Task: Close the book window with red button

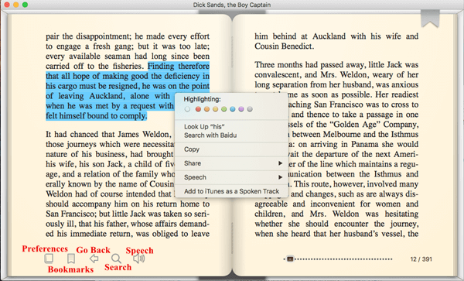Action: [x=7, y=5]
